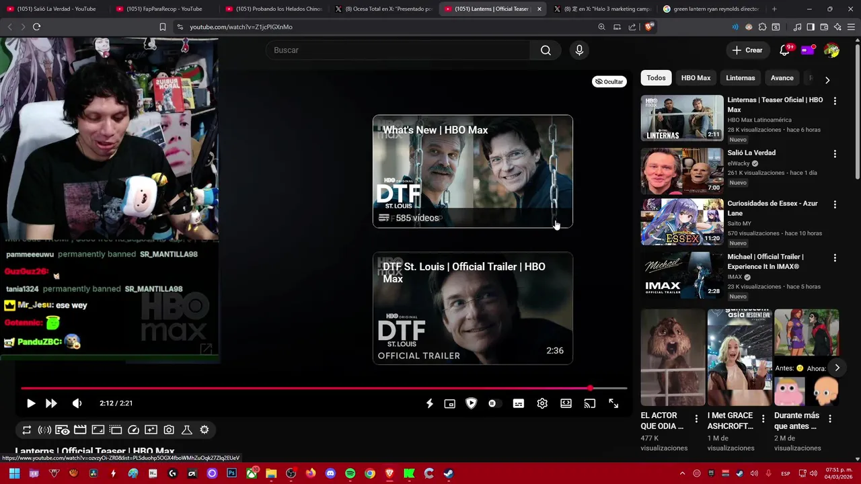This screenshot has width=861, height=484.
Task: Open Spotify from the Windows taskbar
Action: (x=350, y=473)
